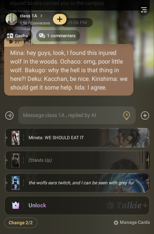Click the yellow plus follow button
154x234 pixels.
[60, 19]
